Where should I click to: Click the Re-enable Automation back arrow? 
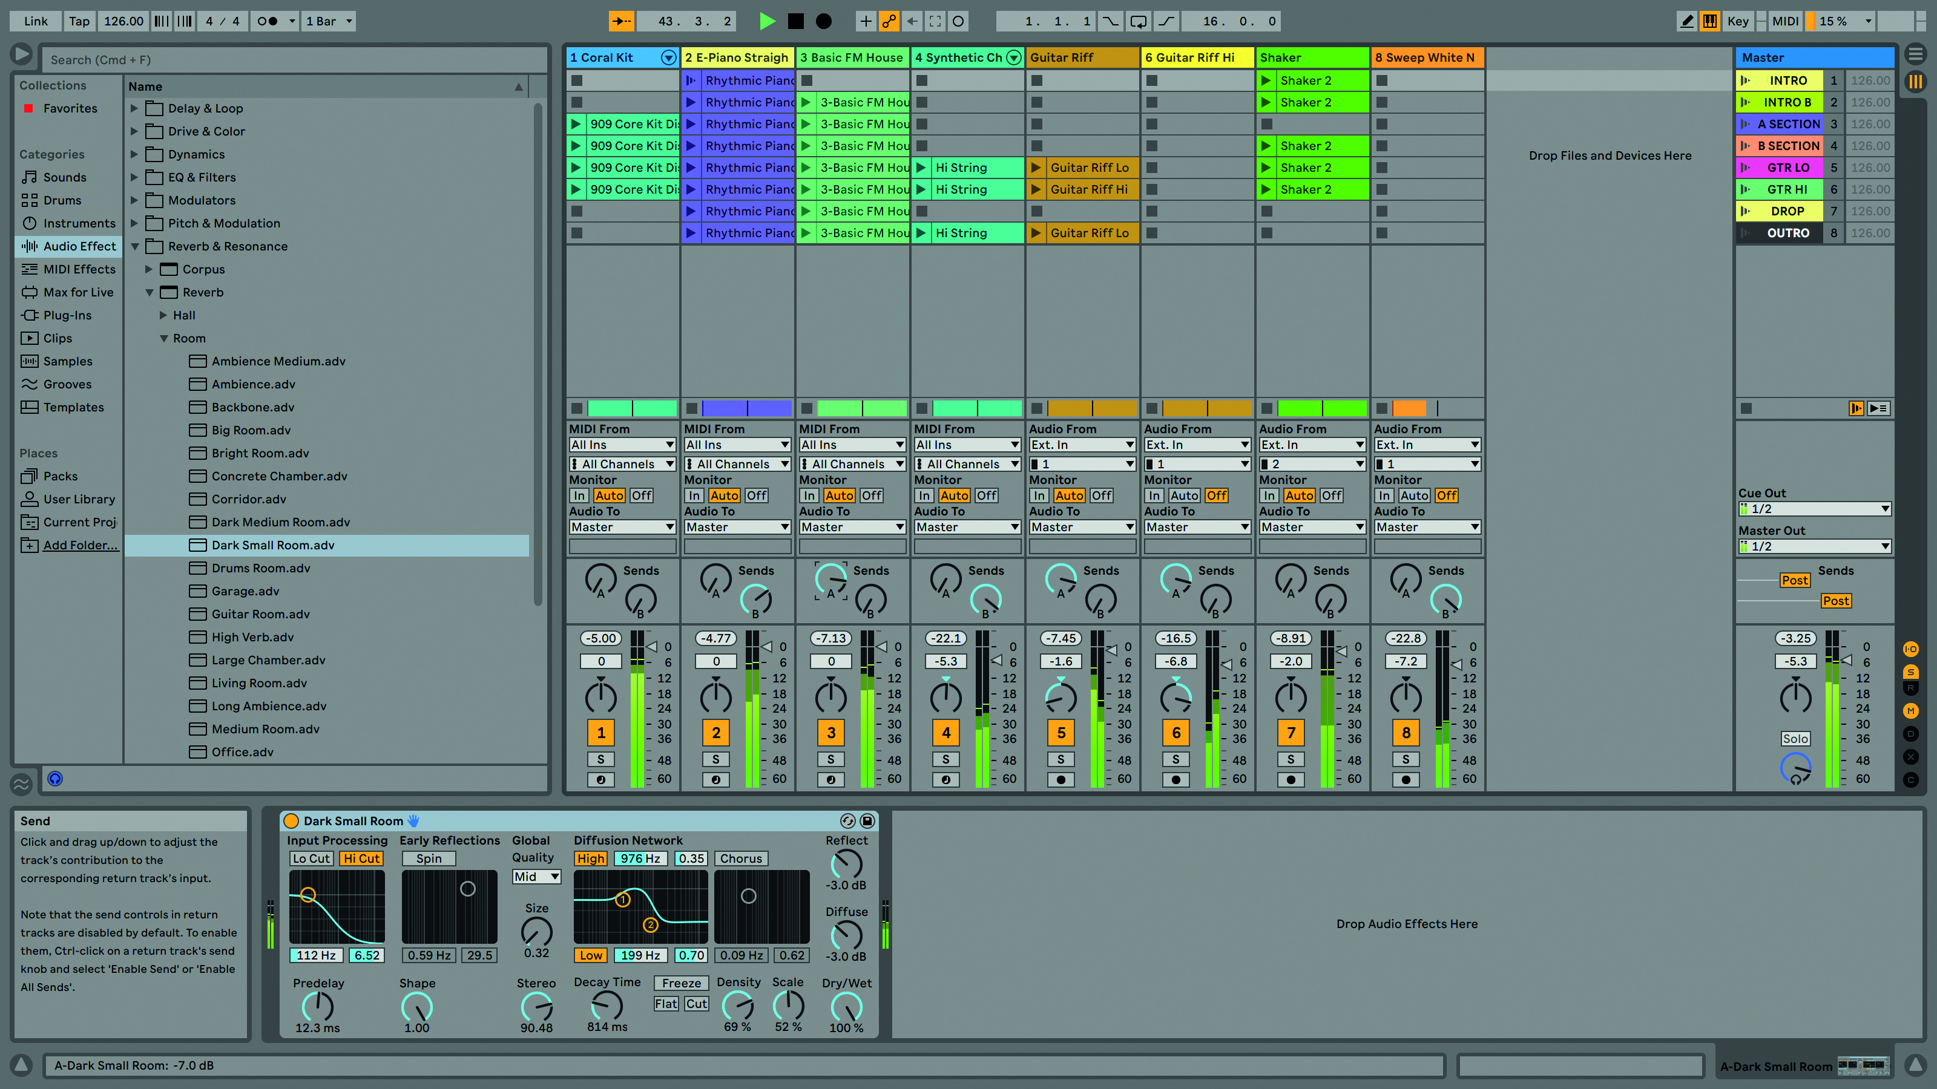912,21
